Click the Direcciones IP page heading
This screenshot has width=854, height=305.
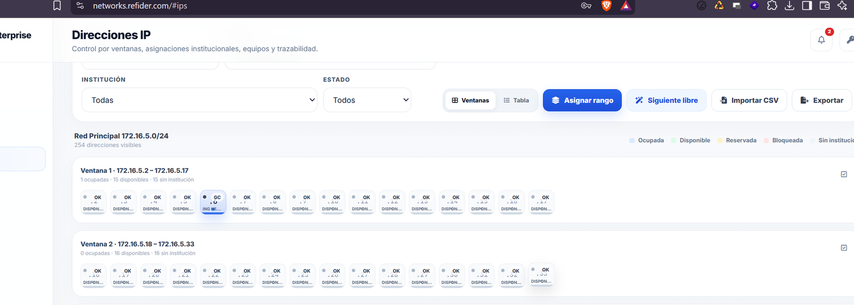coord(111,35)
